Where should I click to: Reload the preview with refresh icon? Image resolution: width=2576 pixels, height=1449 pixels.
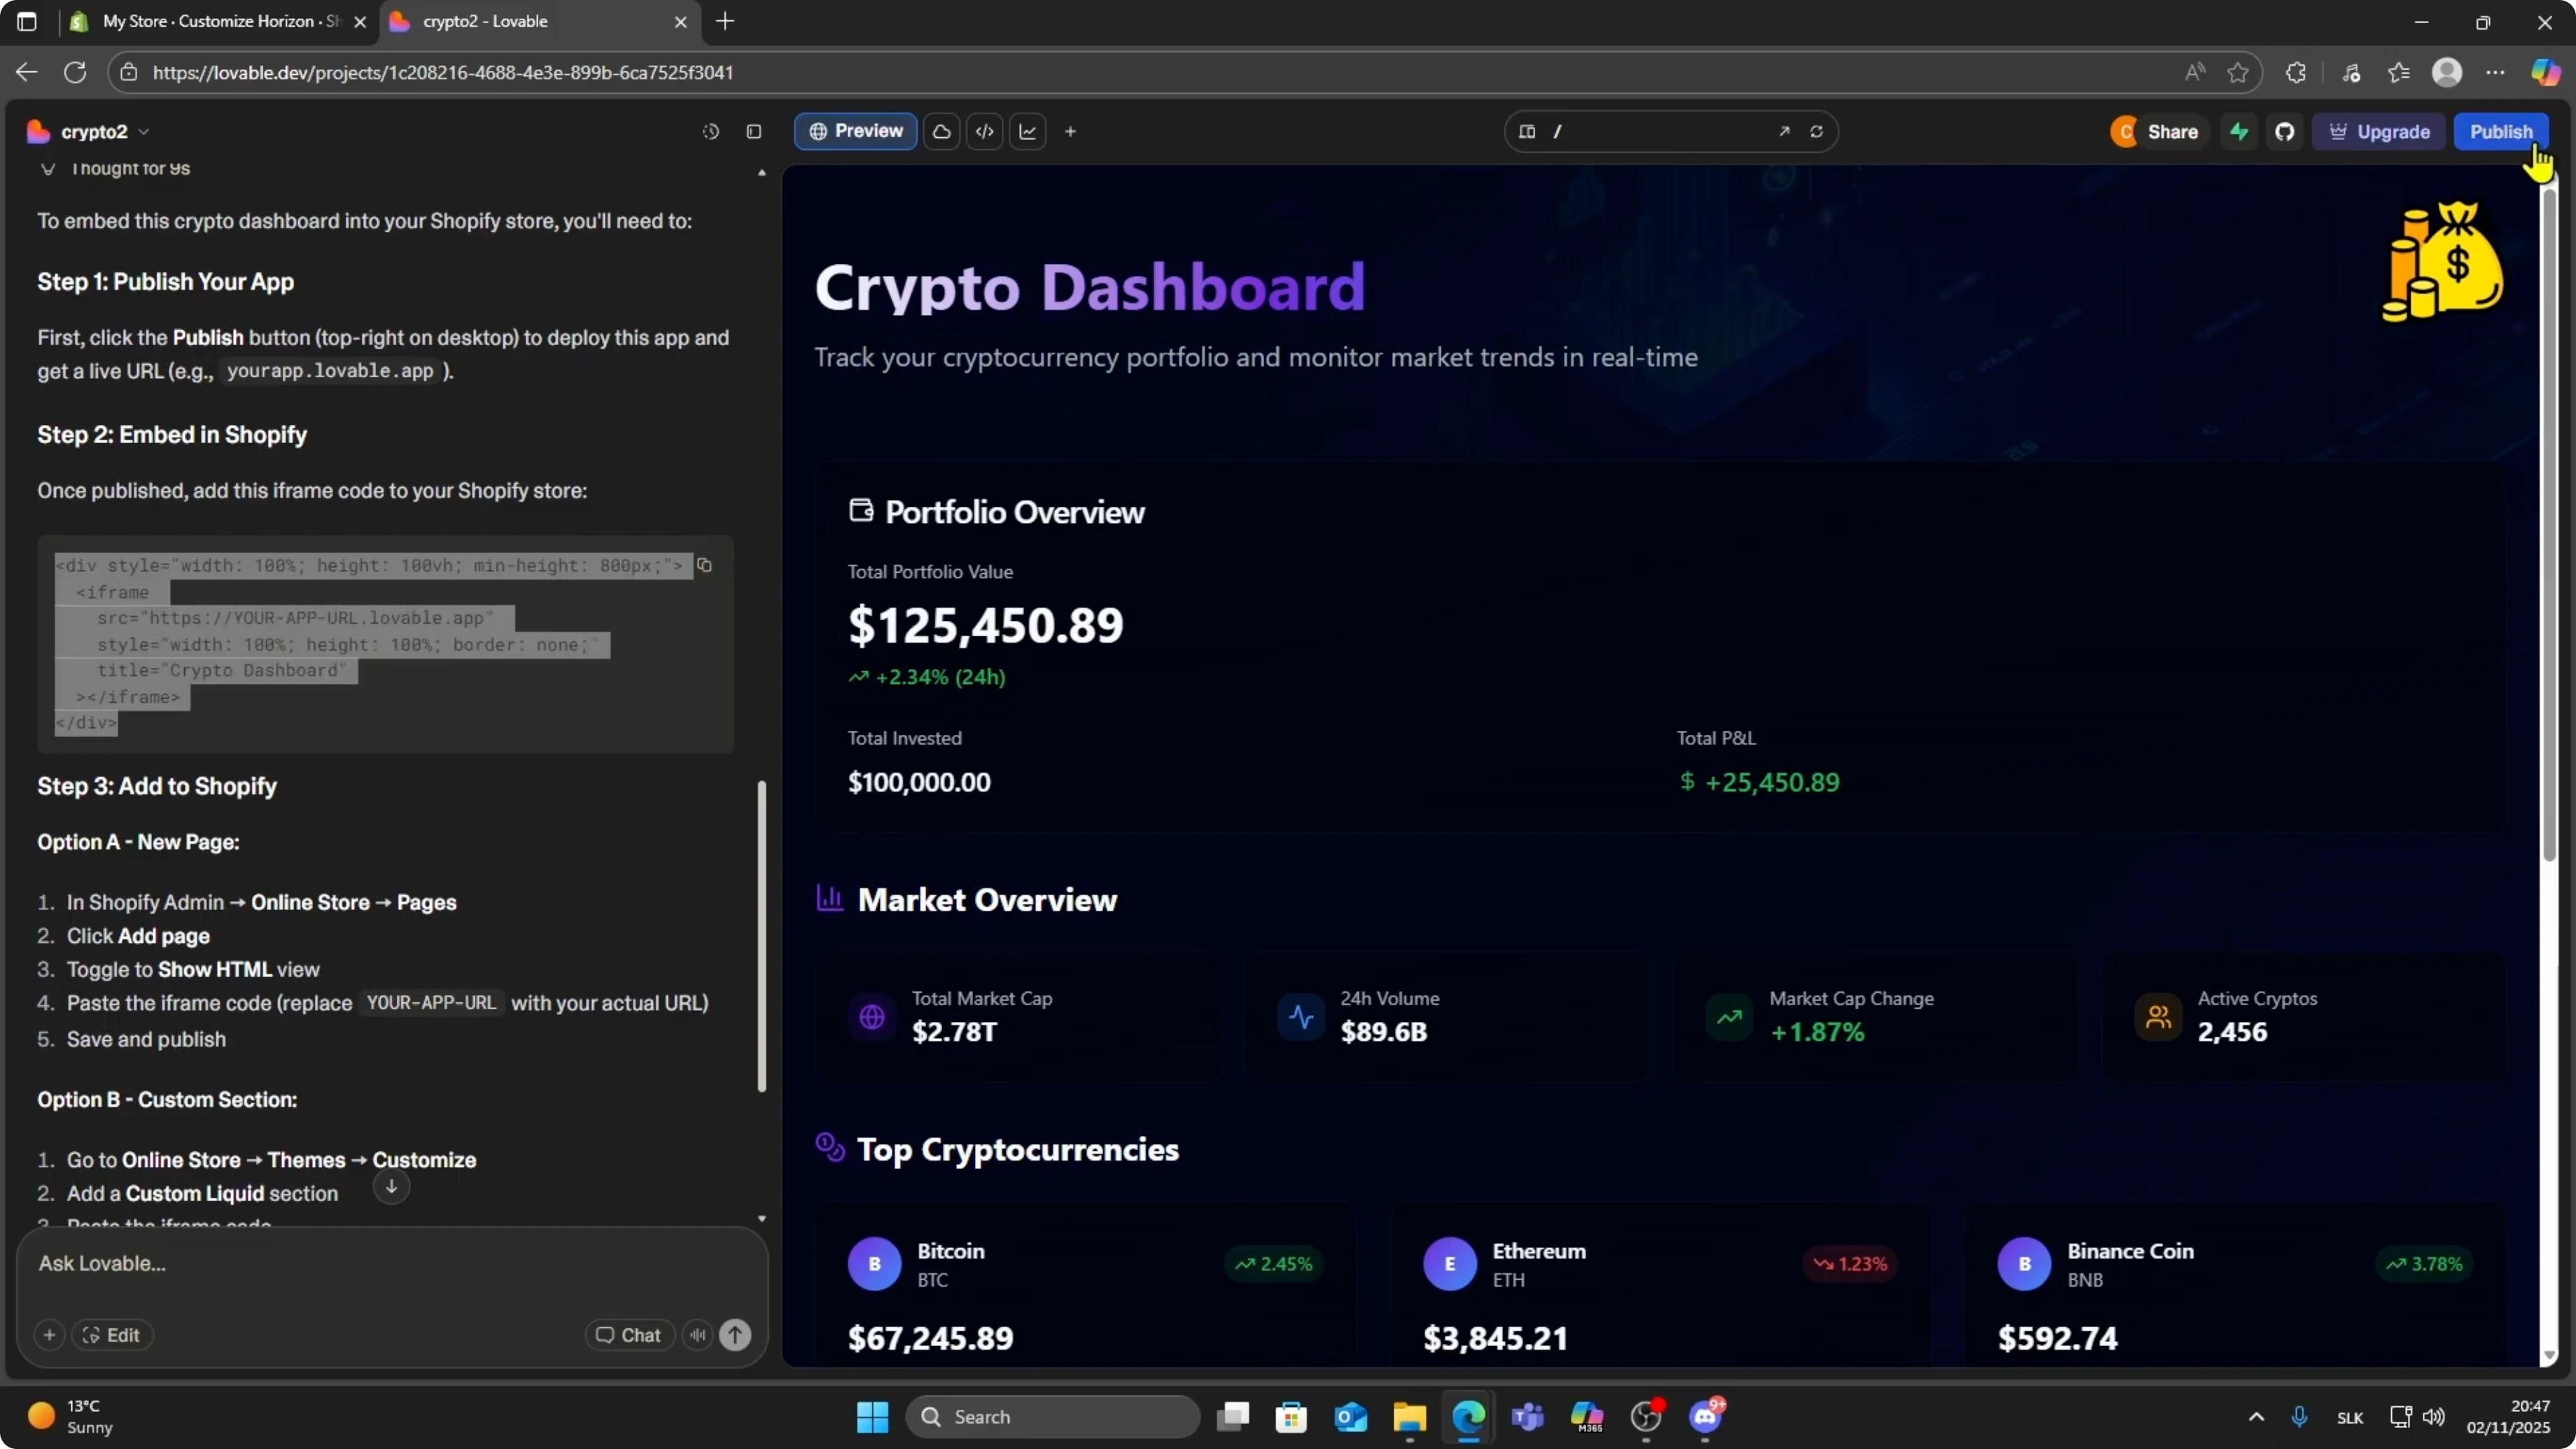(x=1816, y=132)
